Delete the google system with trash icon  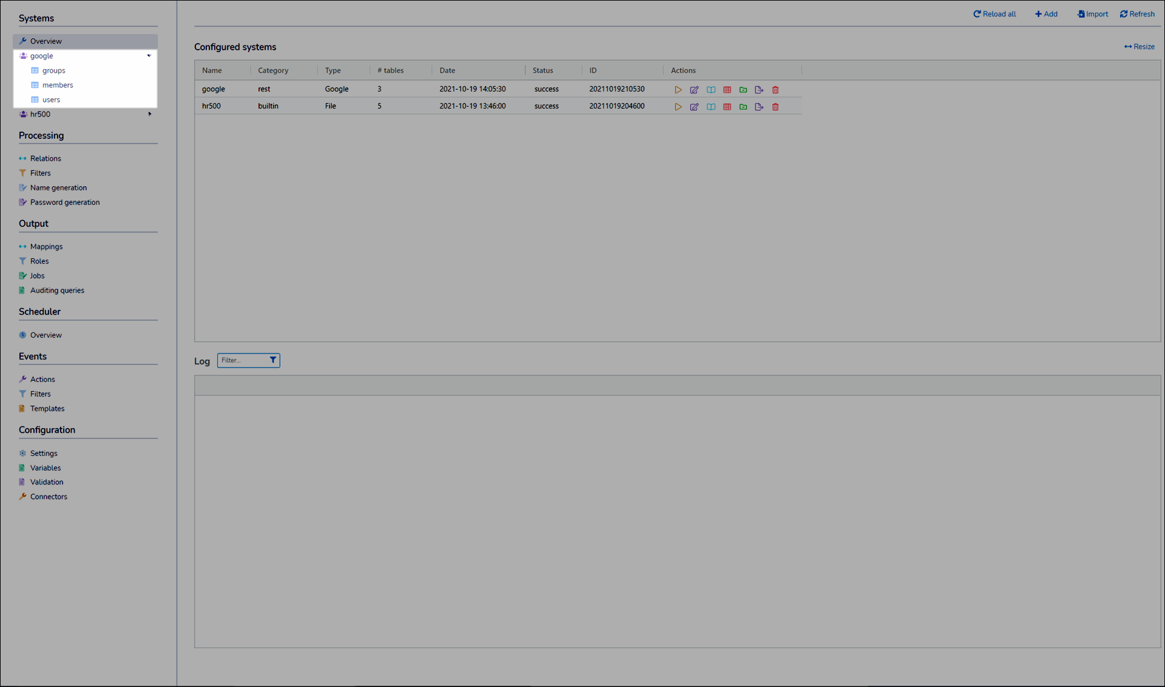click(x=775, y=90)
